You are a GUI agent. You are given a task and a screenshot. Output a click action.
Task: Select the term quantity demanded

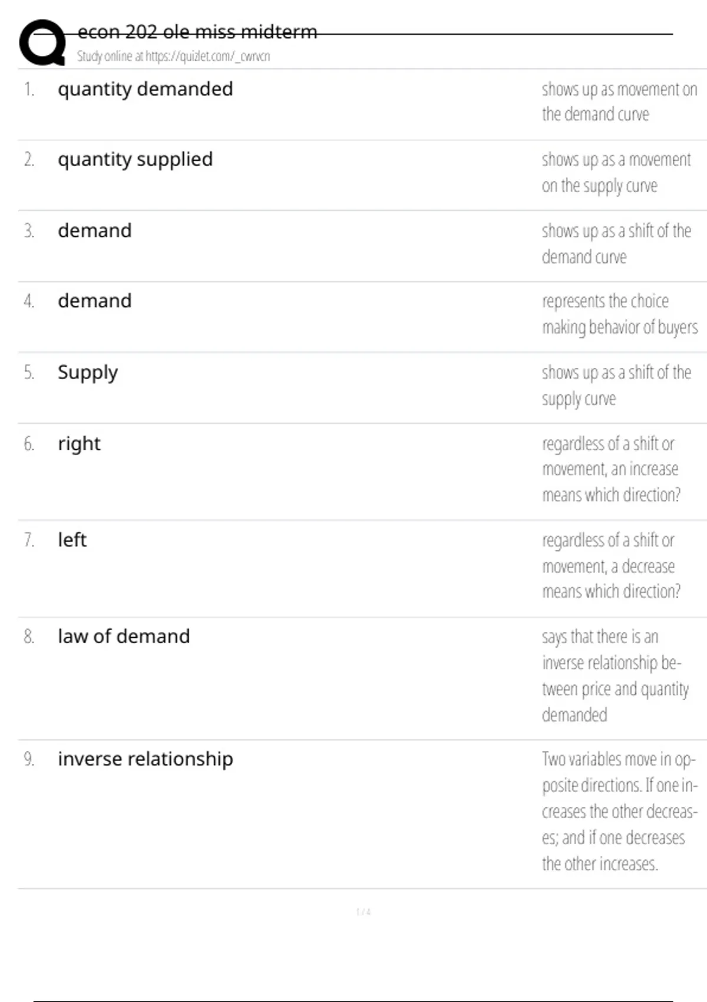click(145, 90)
